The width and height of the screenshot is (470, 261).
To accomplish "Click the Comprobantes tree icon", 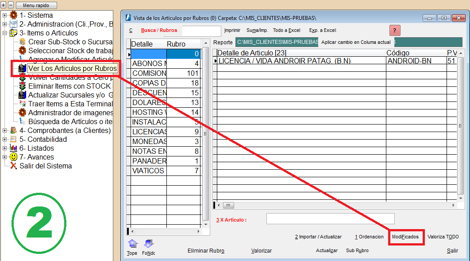I will (x=13, y=130).
